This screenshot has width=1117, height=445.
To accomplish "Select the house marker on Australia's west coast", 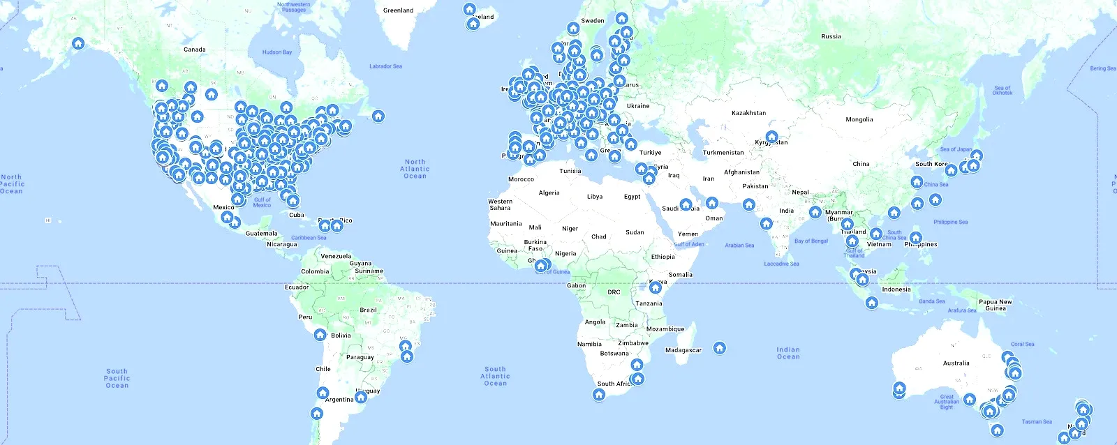I will coord(899,389).
